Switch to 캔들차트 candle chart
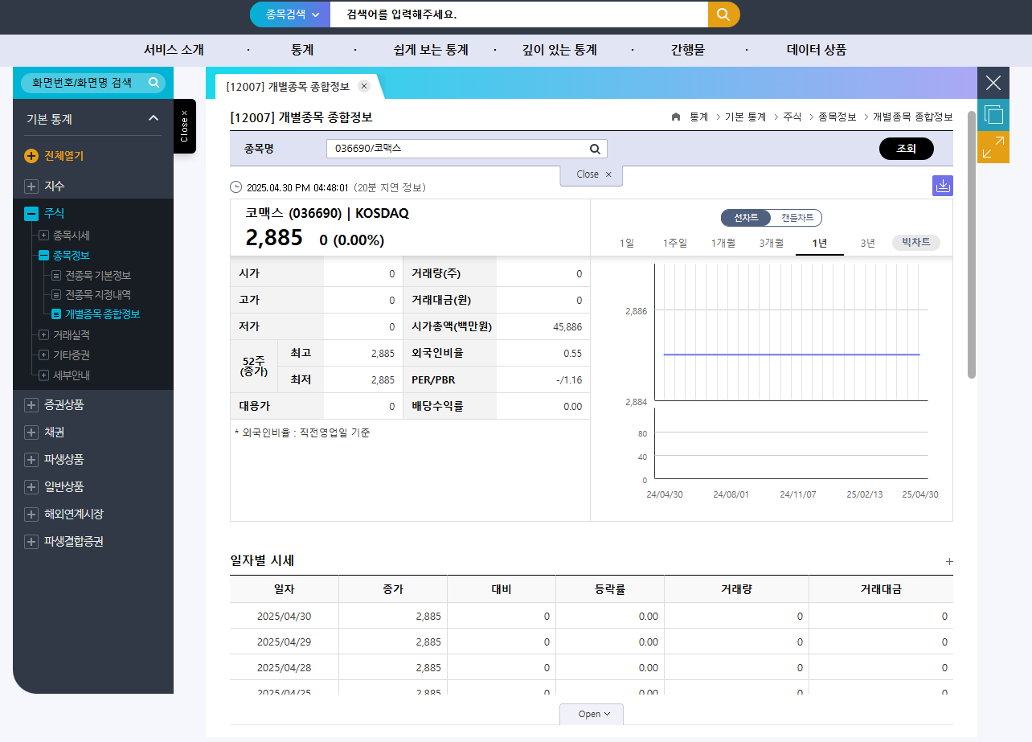The image size is (1032, 742). (797, 218)
